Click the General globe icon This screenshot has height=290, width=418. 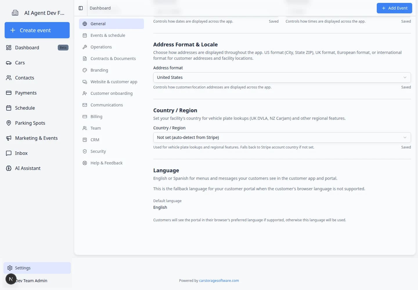[x=85, y=24]
